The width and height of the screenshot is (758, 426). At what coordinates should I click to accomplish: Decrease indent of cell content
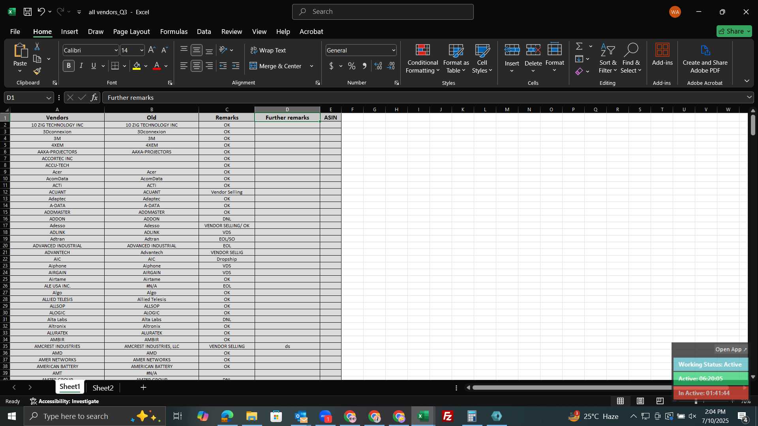tap(223, 66)
